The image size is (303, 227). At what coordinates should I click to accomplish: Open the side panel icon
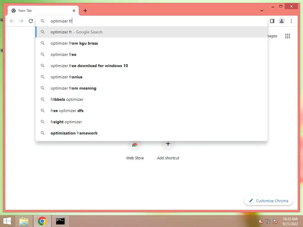272,21
